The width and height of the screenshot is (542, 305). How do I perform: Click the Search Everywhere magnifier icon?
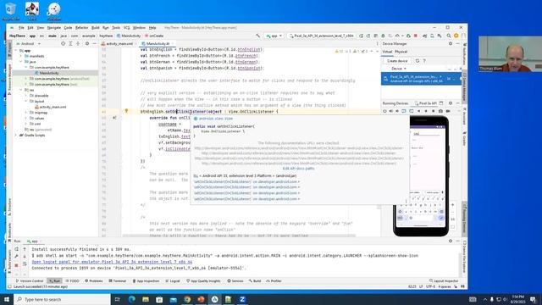coord(449,36)
